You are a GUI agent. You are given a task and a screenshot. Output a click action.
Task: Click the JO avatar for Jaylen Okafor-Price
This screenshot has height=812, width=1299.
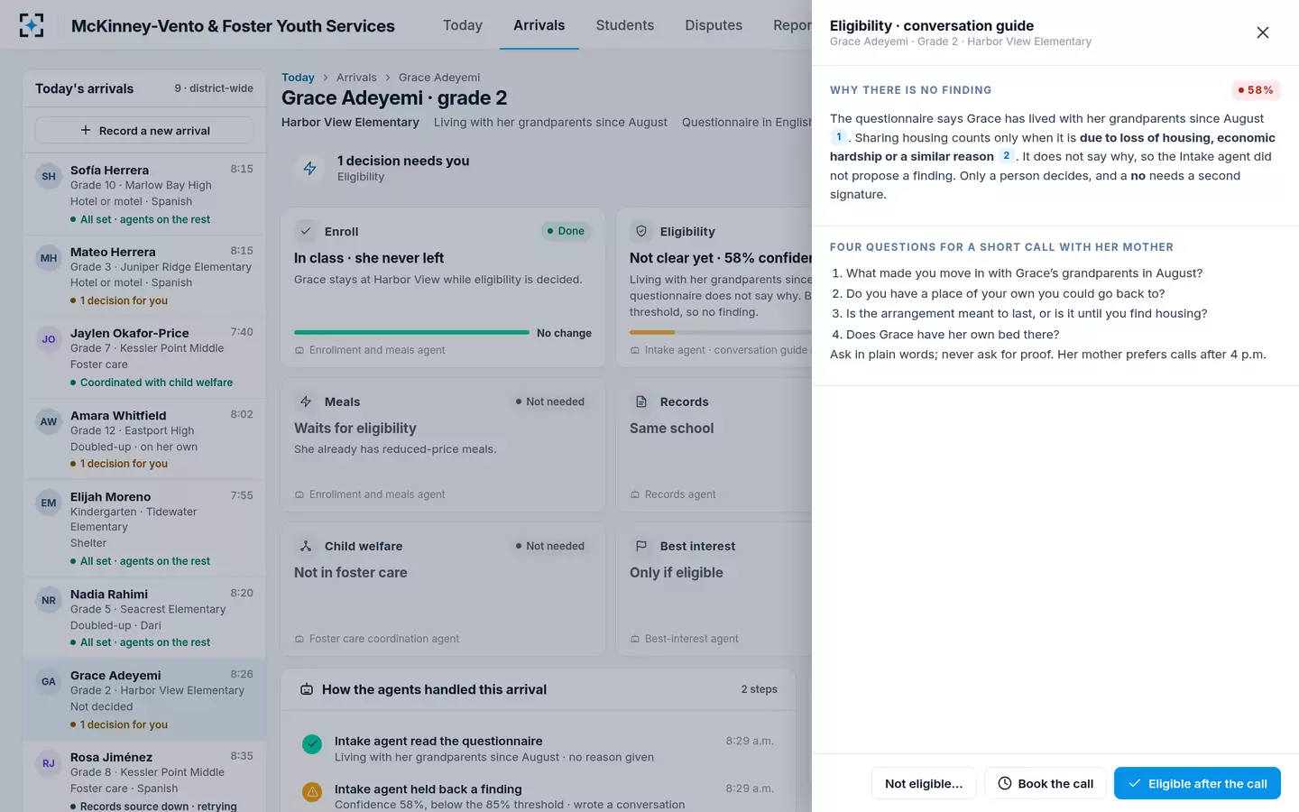coord(49,339)
